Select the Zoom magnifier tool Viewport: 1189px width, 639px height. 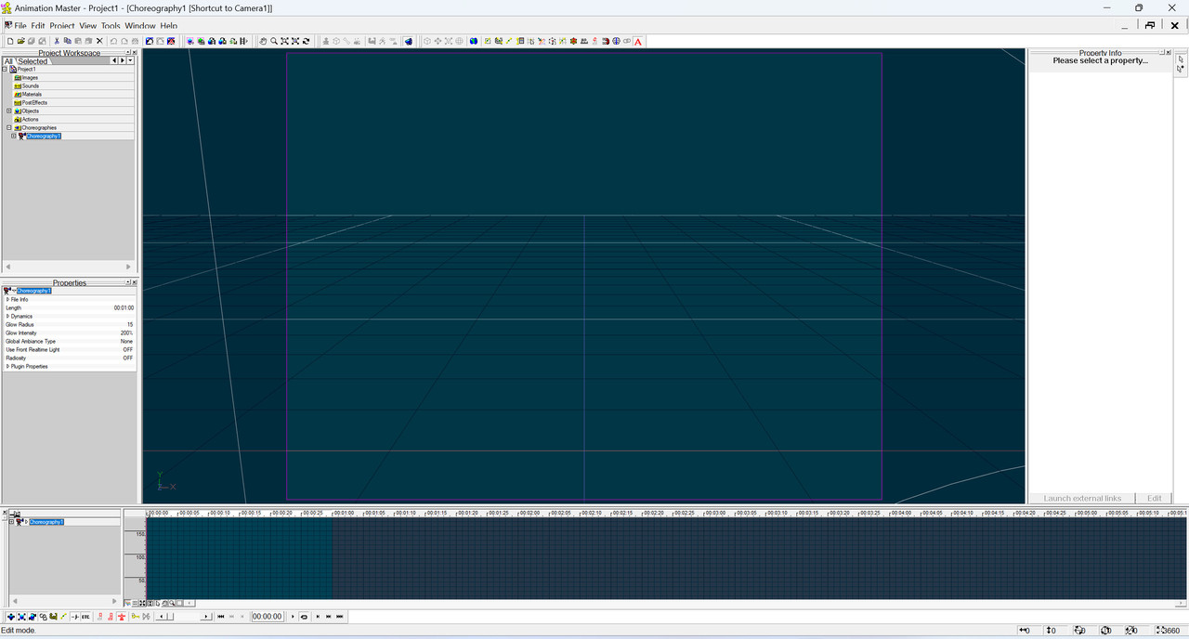[x=274, y=41]
